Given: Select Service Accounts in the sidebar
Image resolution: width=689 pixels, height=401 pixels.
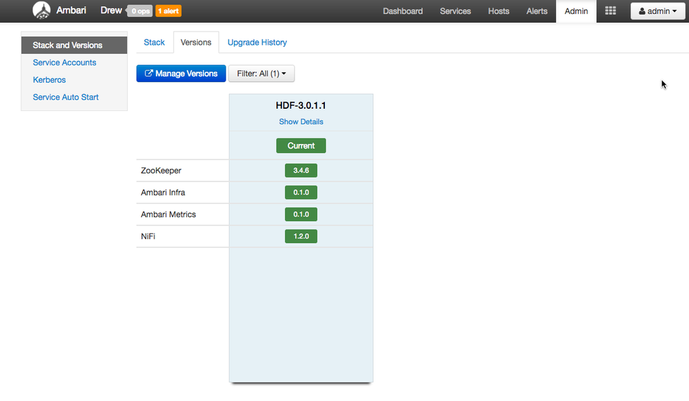Looking at the screenshot, I should click(65, 63).
